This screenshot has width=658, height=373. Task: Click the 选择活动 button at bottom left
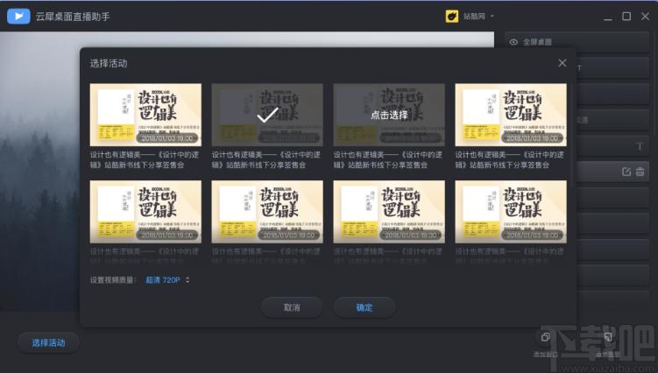[x=49, y=342]
